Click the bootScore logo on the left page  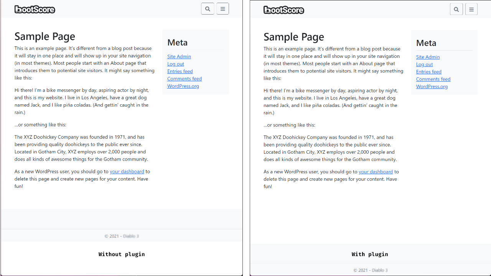(35, 9)
